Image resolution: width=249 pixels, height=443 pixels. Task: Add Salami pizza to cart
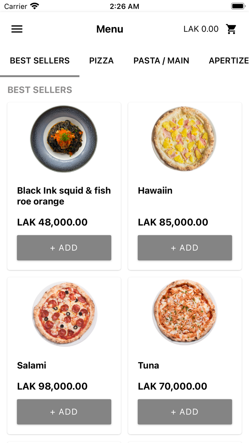coord(64,412)
